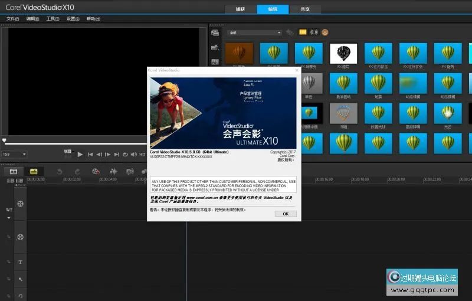Select the title track T icon
This screenshot has height=301, width=472.
tap(20, 262)
